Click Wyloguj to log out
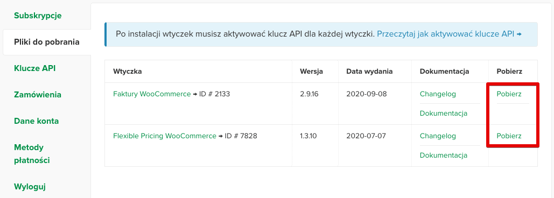This screenshot has height=198, width=554. [x=30, y=187]
